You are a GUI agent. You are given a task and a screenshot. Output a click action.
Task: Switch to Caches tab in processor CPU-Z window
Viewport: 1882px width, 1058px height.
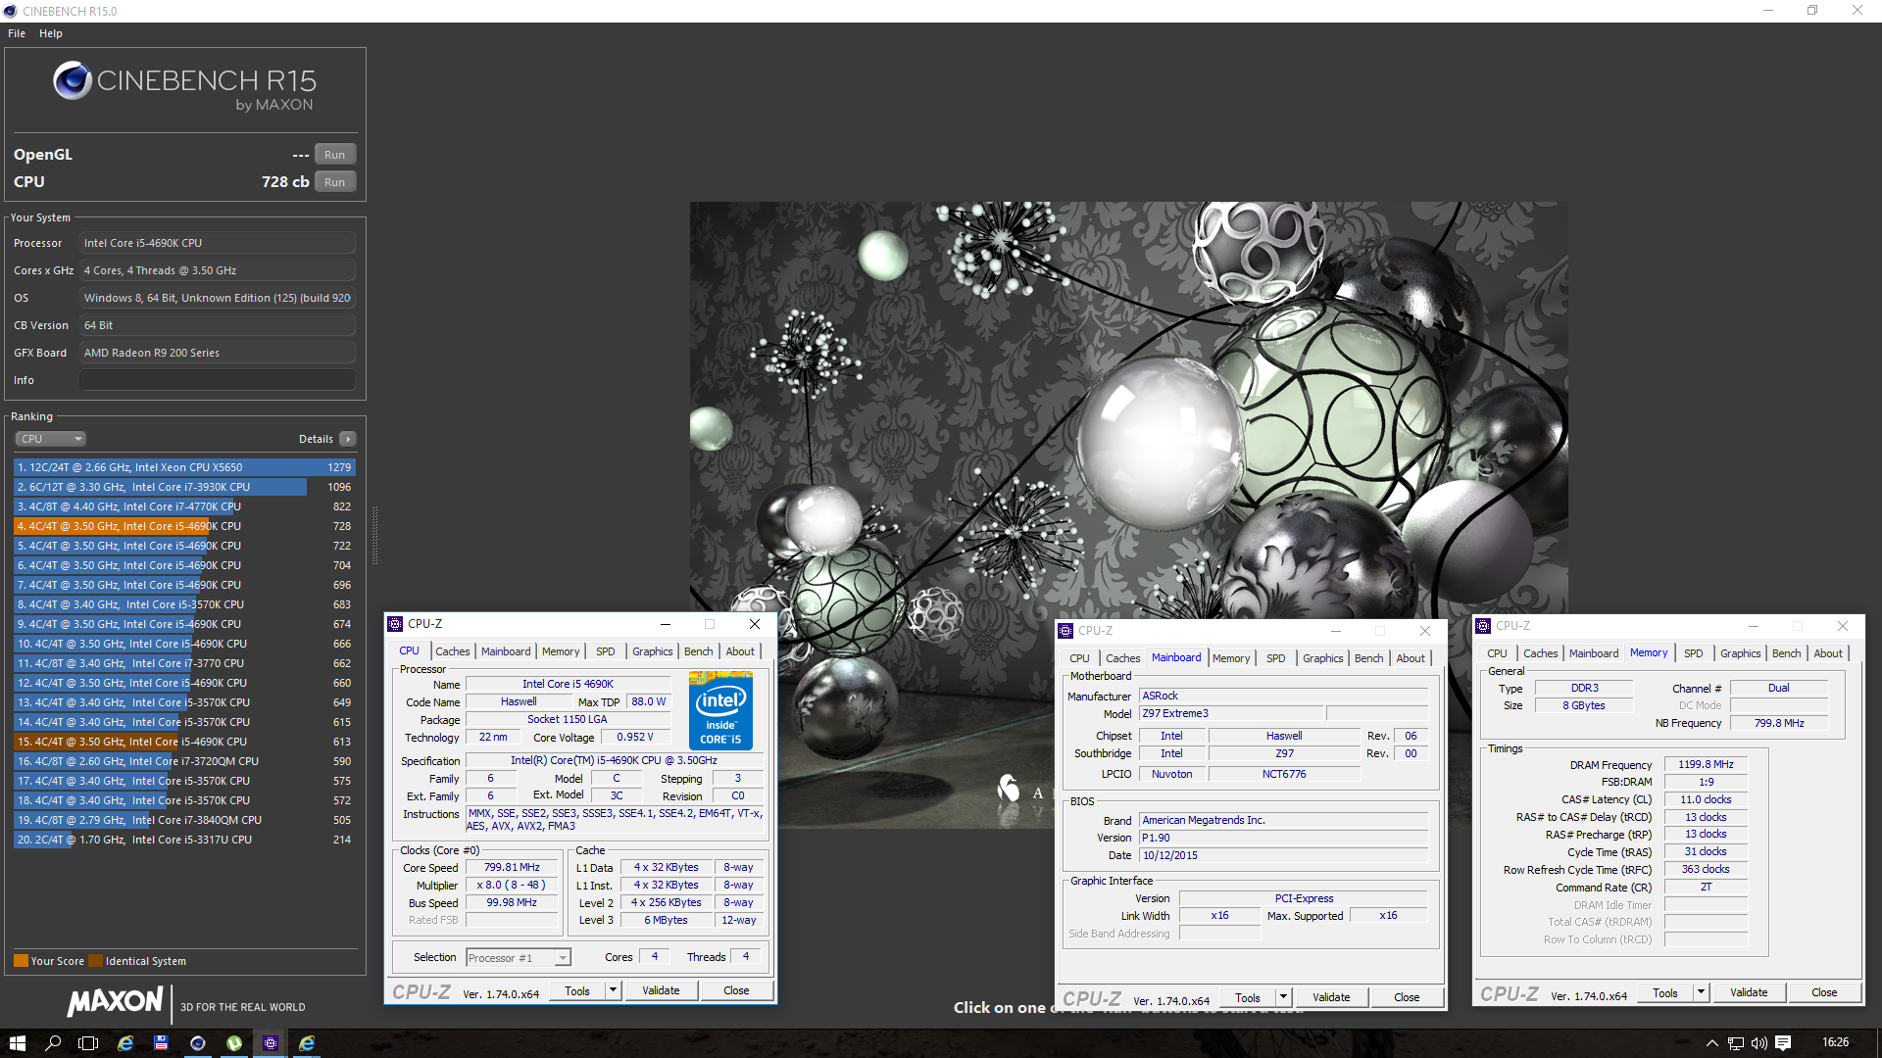453,651
